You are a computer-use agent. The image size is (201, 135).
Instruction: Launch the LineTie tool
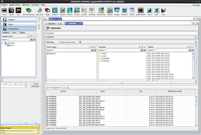84,10
